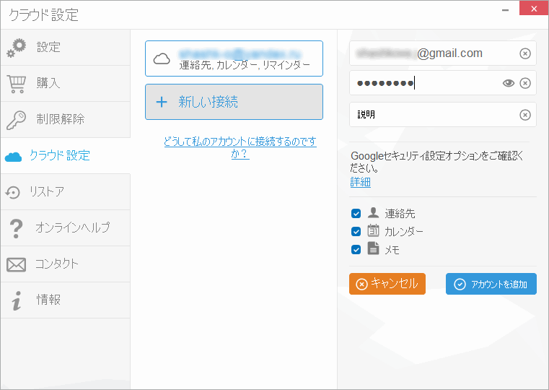549x390 pixels.
Task: Open the 詳細 details link
Action: (360, 182)
